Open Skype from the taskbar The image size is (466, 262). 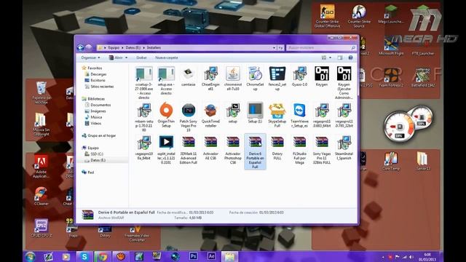[x=84, y=256]
